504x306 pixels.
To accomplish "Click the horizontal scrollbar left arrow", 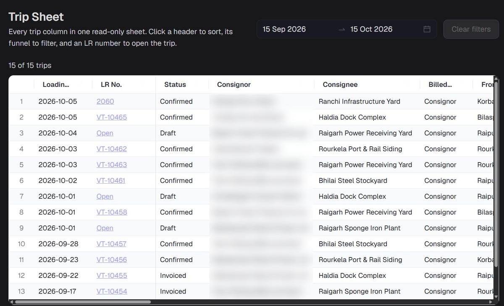I will pos(11,302).
